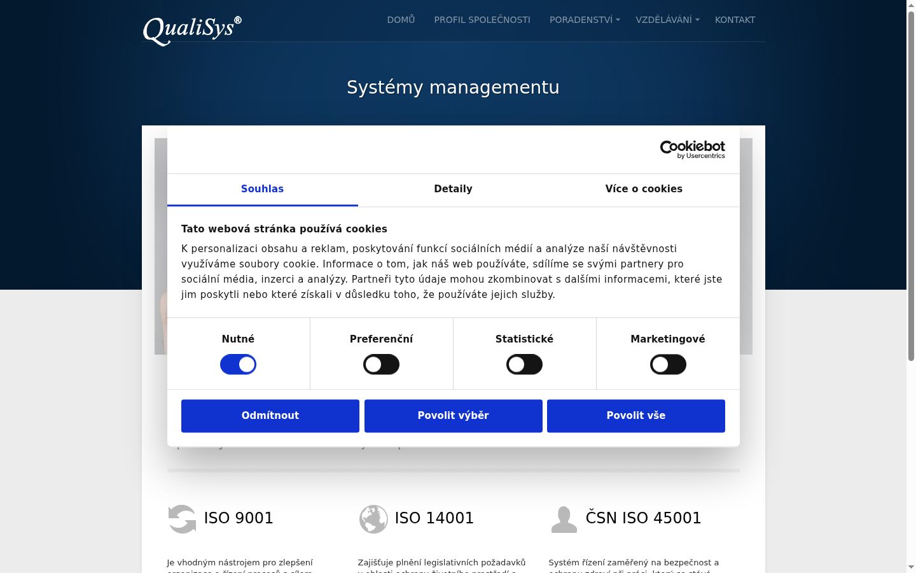Screen dimensions: 916x573
Task: Click the QualiSys logo
Action: point(192,30)
